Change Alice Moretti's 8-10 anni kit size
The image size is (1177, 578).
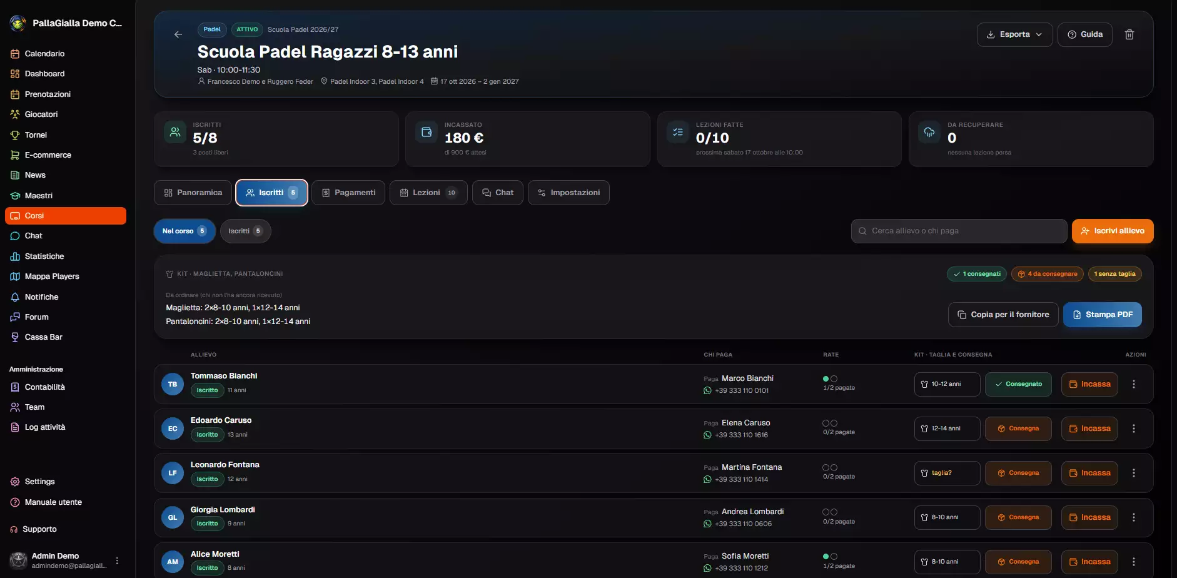[947, 562]
